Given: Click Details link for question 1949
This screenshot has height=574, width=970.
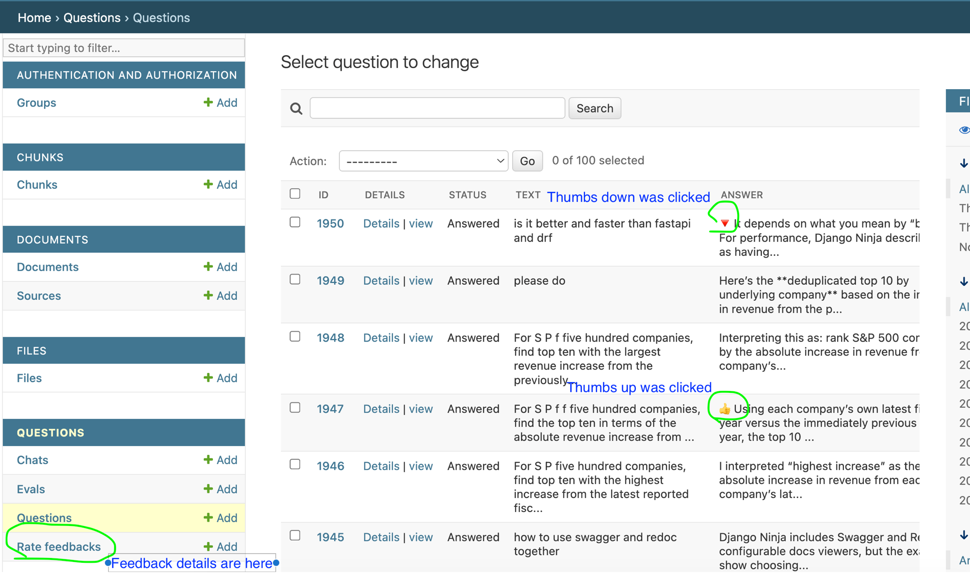Looking at the screenshot, I should pyautogui.click(x=381, y=280).
